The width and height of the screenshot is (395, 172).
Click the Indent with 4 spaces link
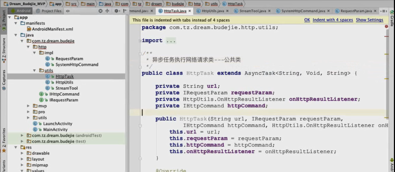(333, 20)
